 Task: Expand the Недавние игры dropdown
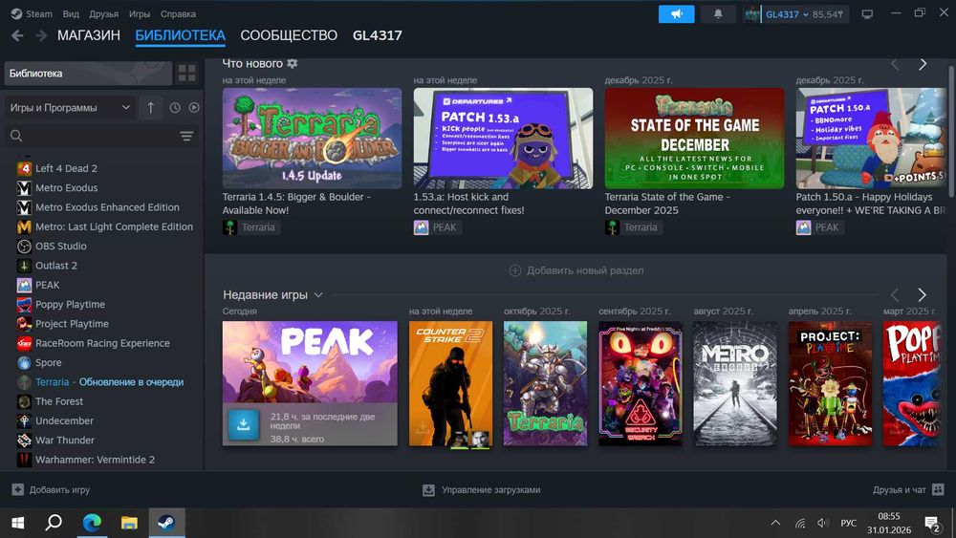318,295
